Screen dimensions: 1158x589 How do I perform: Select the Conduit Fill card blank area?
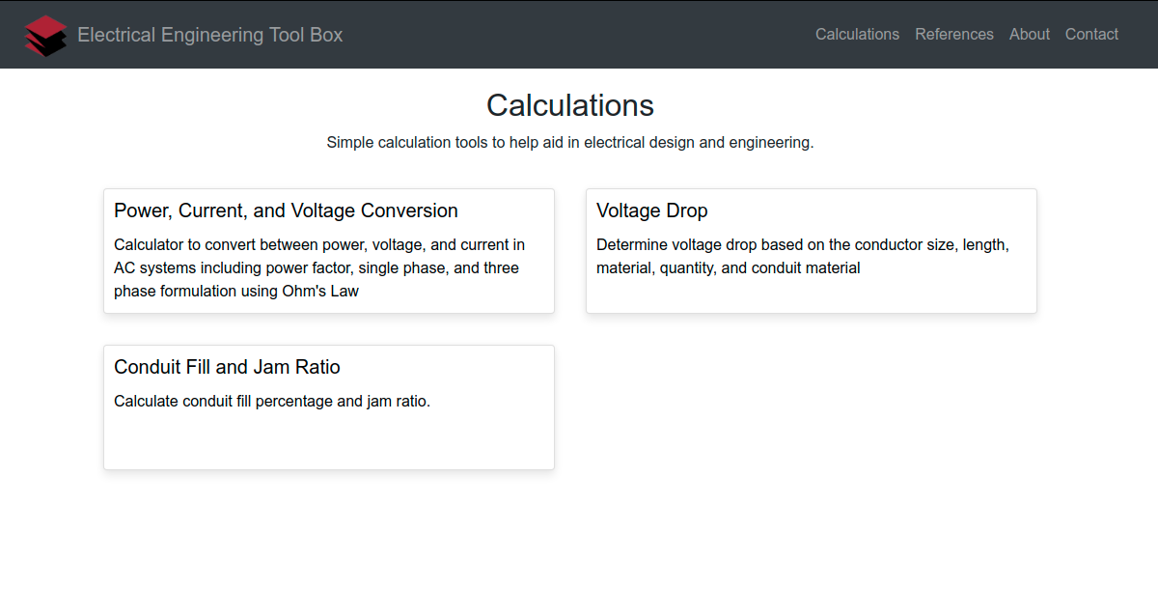tap(328, 440)
